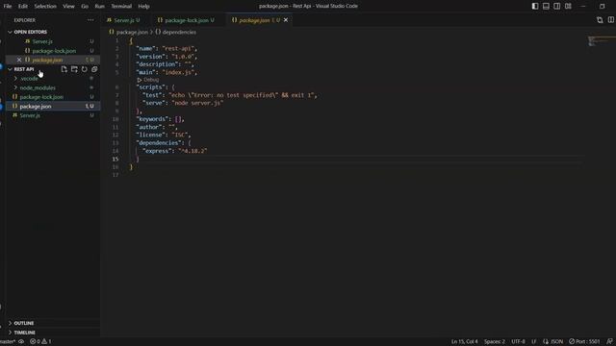Toggle the primary side bar layout icon

[x=535, y=7]
